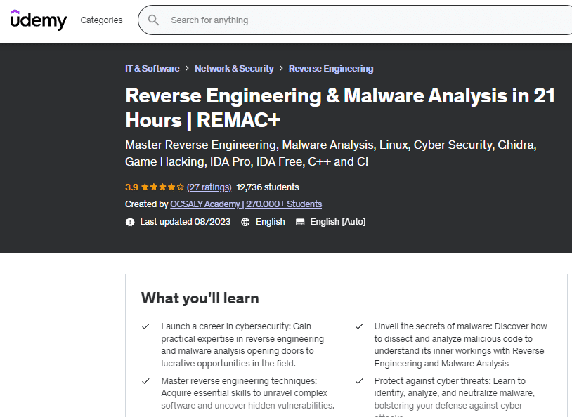This screenshot has width=572, height=417.
Task: Click the closed captions icon
Action: 300,222
